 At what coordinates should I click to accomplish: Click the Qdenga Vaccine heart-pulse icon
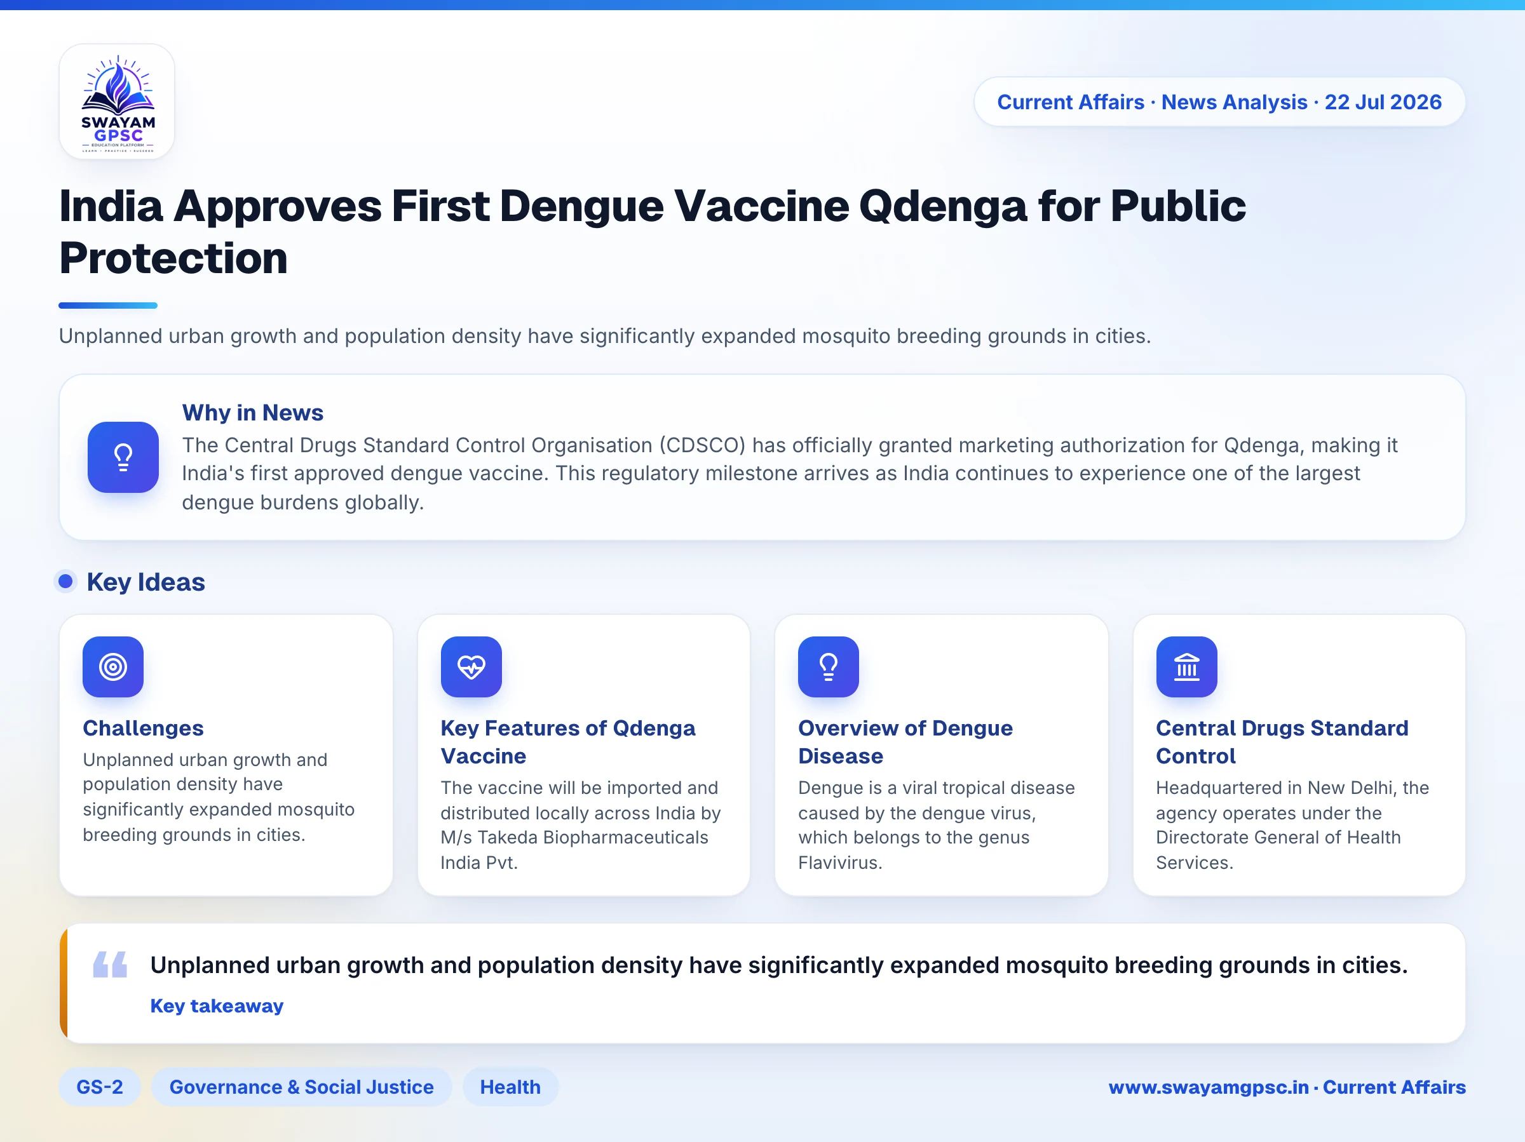pyautogui.click(x=471, y=666)
